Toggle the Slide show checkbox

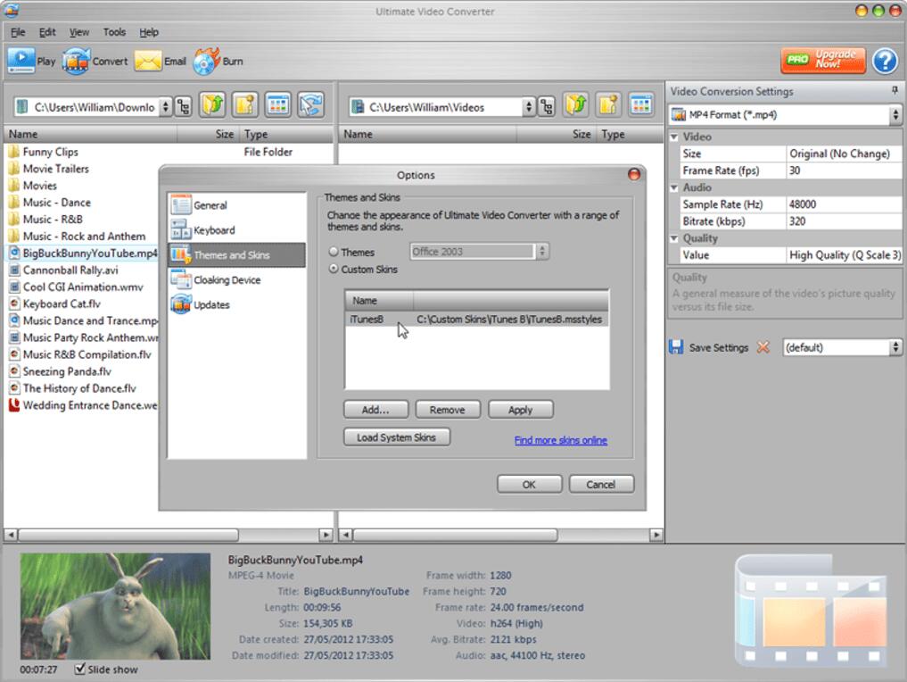pos(80,669)
